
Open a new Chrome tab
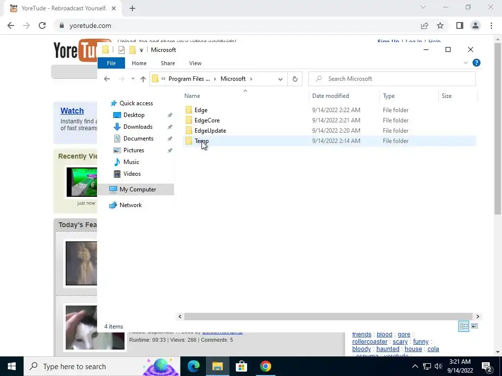pyautogui.click(x=132, y=9)
